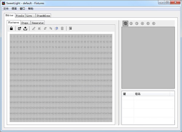Viewport: 182px width, 132px height.
Task: Open the Generator sub-tab
Action: click(38, 23)
